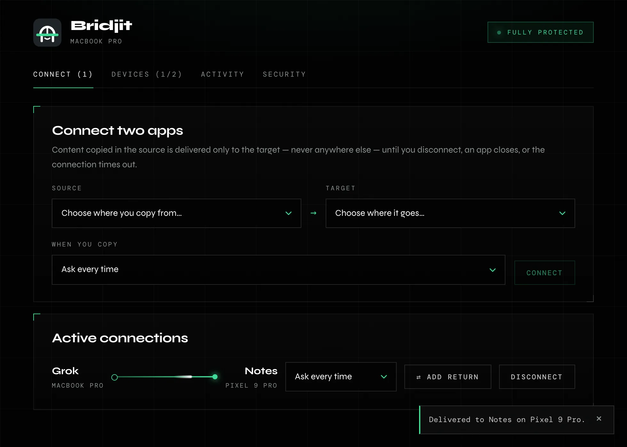The height and width of the screenshot is (447, 627).
Task: Go to the Activity tab
Action: point(222,74)
